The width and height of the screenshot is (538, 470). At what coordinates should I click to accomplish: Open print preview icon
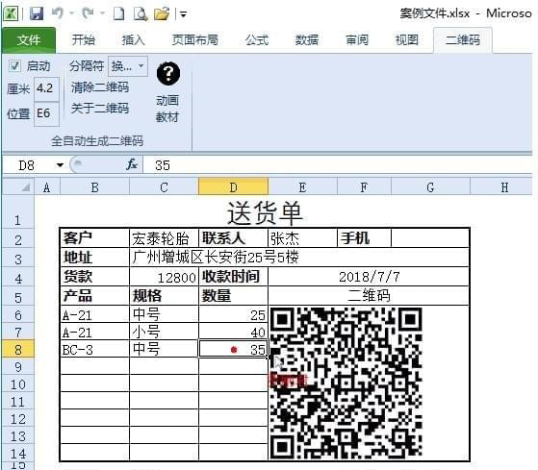click(x=141, y=13)
